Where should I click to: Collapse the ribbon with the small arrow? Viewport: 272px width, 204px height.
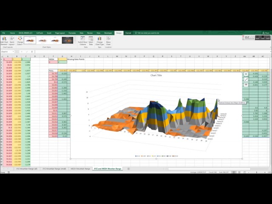[270, 47]
